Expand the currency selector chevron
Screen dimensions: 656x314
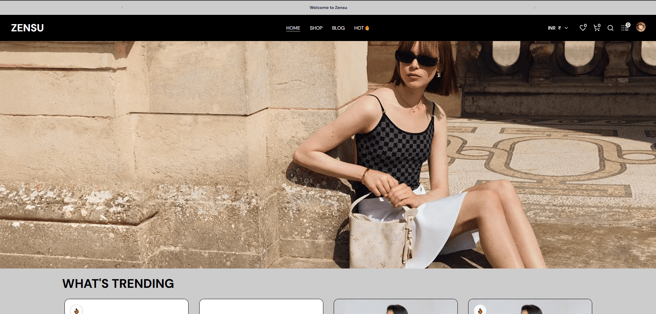click(567, 28)
